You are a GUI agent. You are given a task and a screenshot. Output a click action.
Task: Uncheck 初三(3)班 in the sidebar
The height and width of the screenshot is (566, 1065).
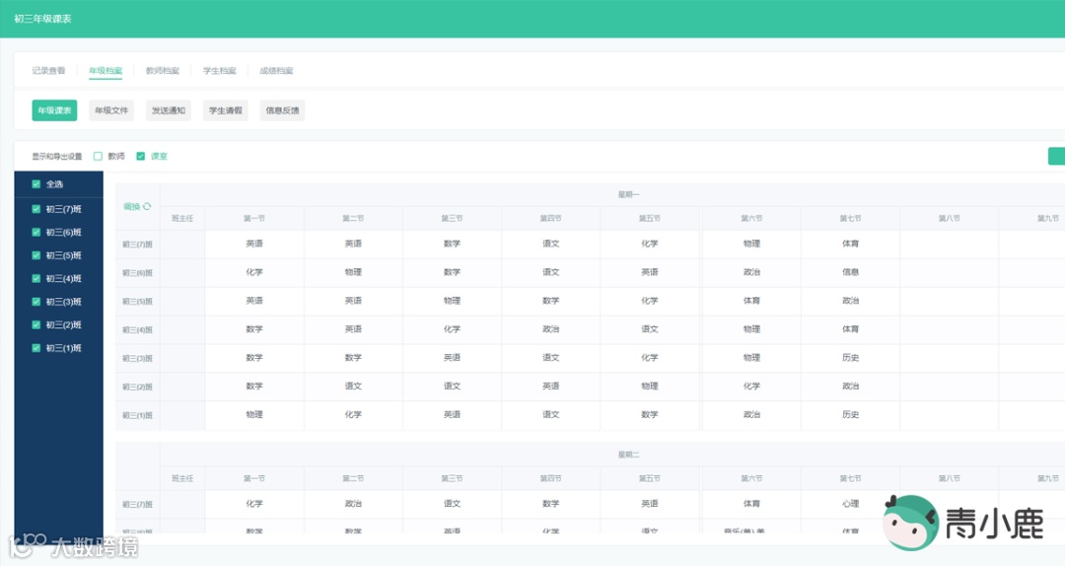click(36, 302)
